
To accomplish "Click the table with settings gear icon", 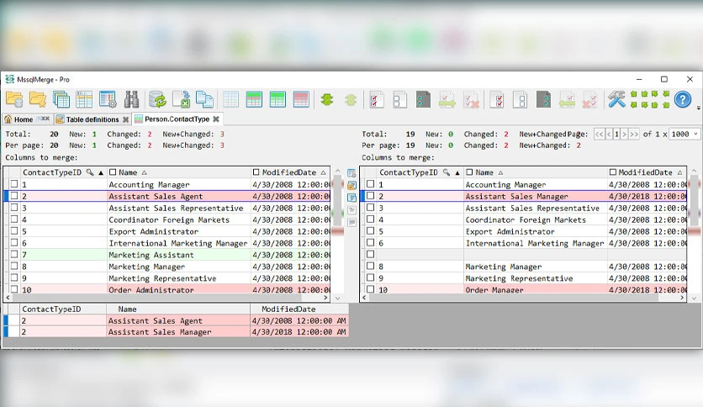I will (x=108, y=99).
